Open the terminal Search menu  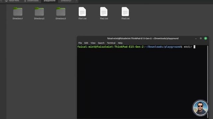[101, 43]
